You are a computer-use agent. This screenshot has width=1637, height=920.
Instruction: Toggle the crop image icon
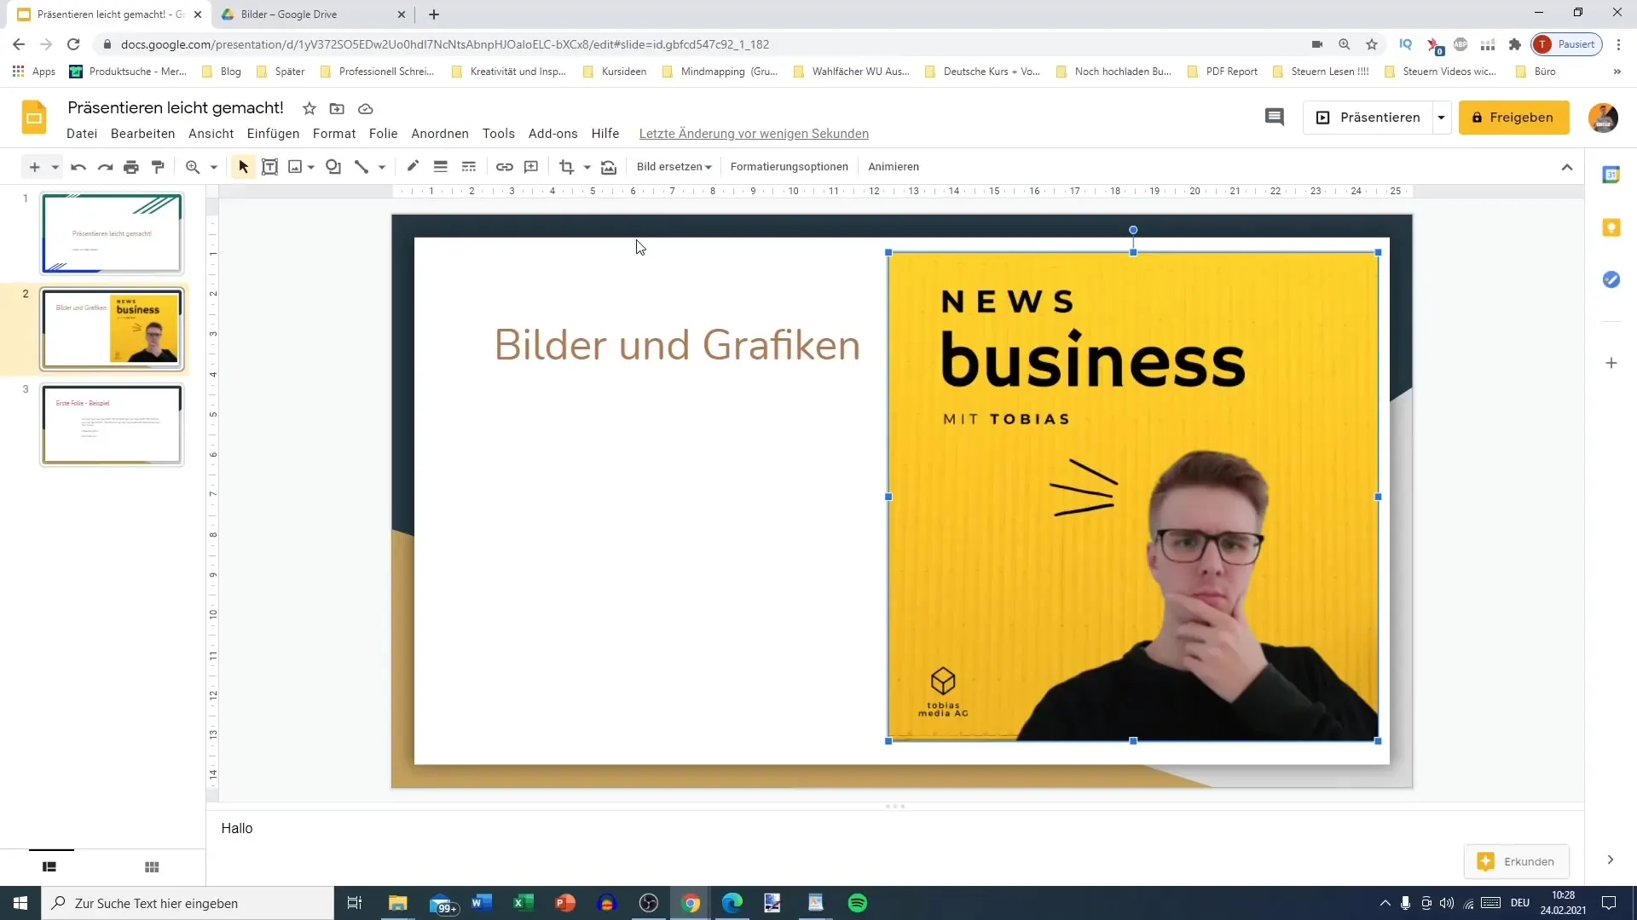click(565, 166)
